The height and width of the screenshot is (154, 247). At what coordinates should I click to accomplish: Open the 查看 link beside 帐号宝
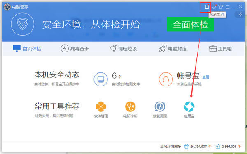click(x=205, y=77)
